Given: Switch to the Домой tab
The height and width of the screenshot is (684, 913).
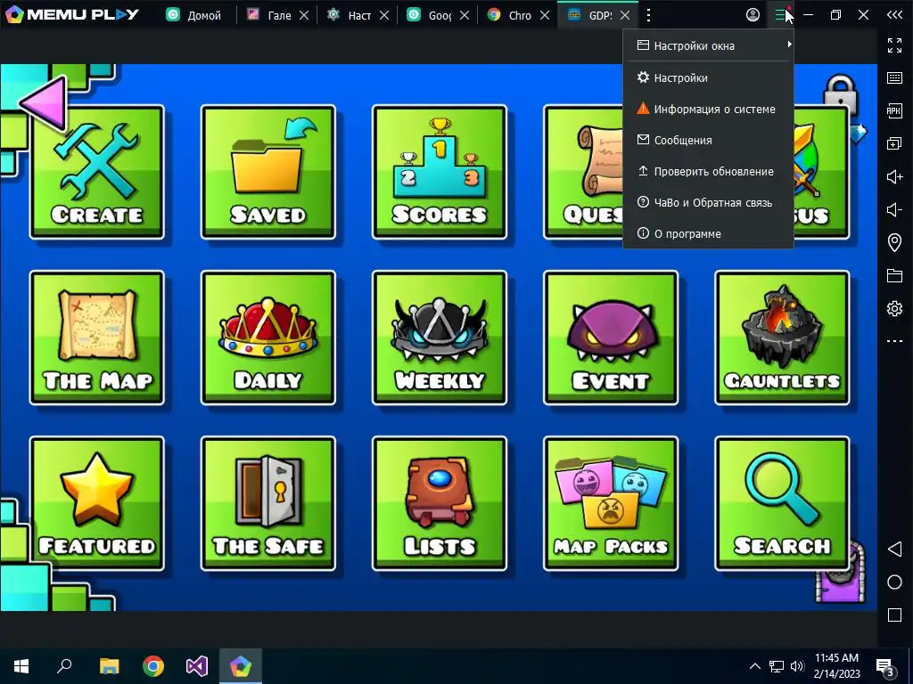Looking at the screenshot, I should click(x=194, y=15).
